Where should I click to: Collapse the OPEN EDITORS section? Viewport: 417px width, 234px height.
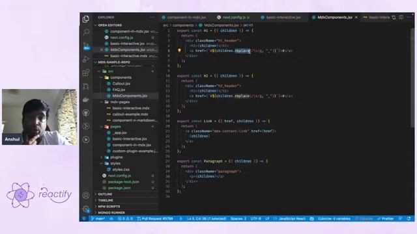[110, 25]
